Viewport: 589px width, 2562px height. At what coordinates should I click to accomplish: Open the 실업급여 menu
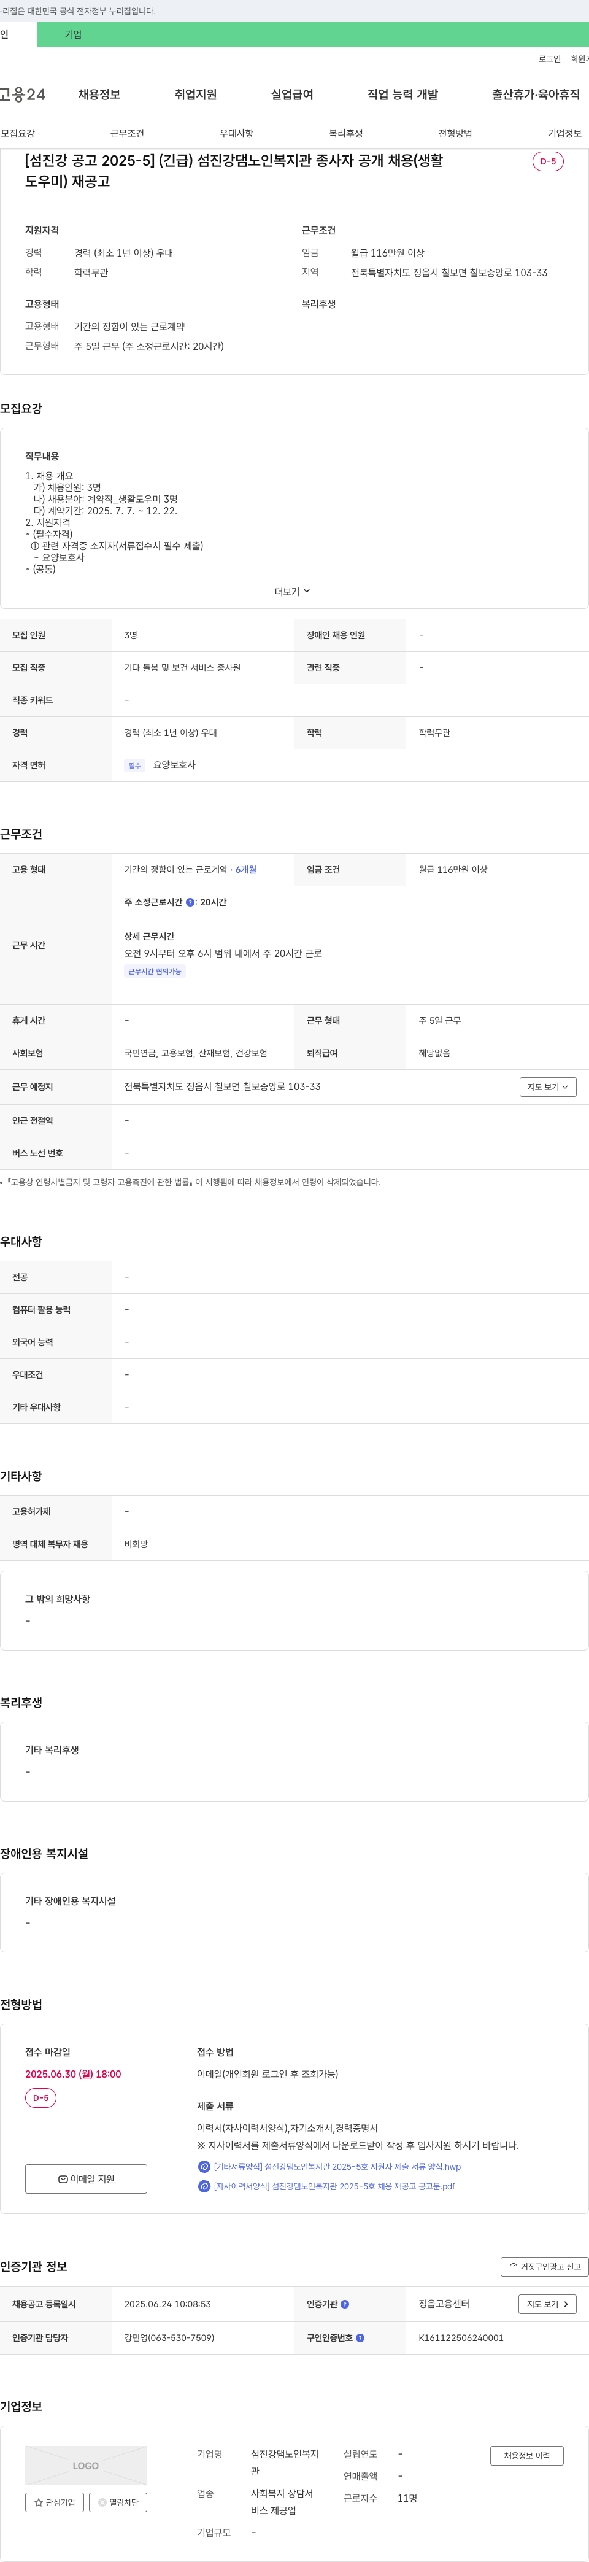pos(293,95)
